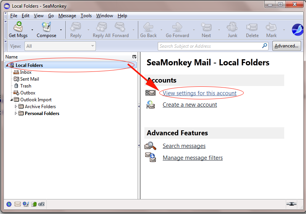Click the Forward toolbar icon
Viewport: 306px width, 214px height.
point(120,27)
